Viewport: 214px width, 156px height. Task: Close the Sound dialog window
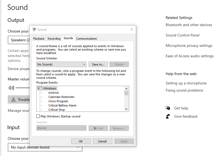pyautogui.click(x=132, y=30)
